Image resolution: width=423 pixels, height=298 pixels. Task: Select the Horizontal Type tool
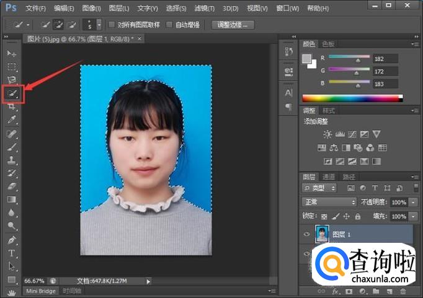click(12, 253)
